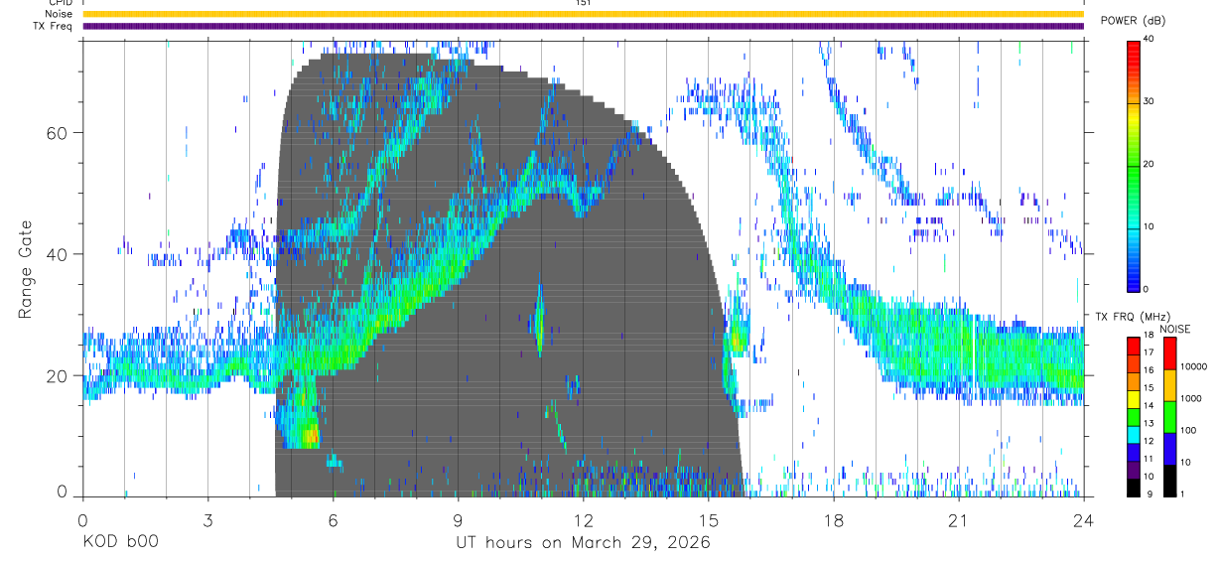Click the 40 label on power scale
1219x563 pixels.
pos(1149,39)
